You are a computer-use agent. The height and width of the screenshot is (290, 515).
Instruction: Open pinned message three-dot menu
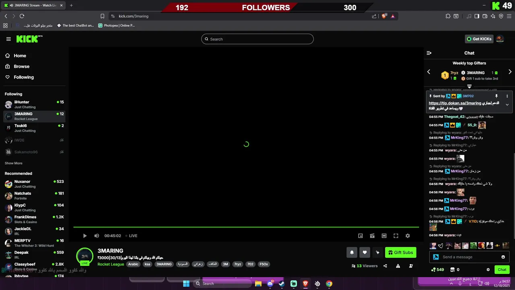coord(507,96)
